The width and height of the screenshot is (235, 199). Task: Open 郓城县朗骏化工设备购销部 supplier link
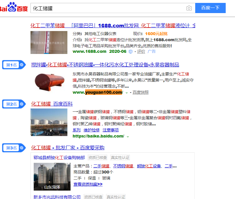59,158
